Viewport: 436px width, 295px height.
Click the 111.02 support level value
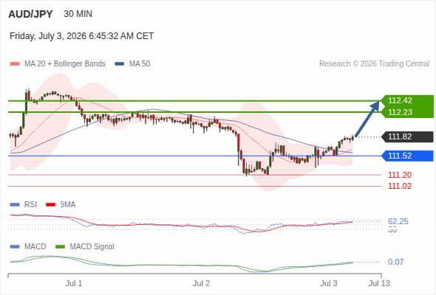pos(400,186)
